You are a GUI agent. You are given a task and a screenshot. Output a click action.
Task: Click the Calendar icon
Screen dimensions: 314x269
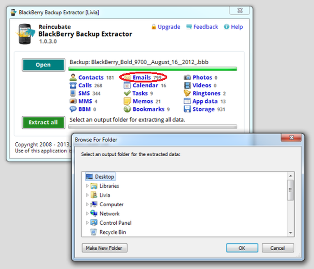tap(127, 85)
